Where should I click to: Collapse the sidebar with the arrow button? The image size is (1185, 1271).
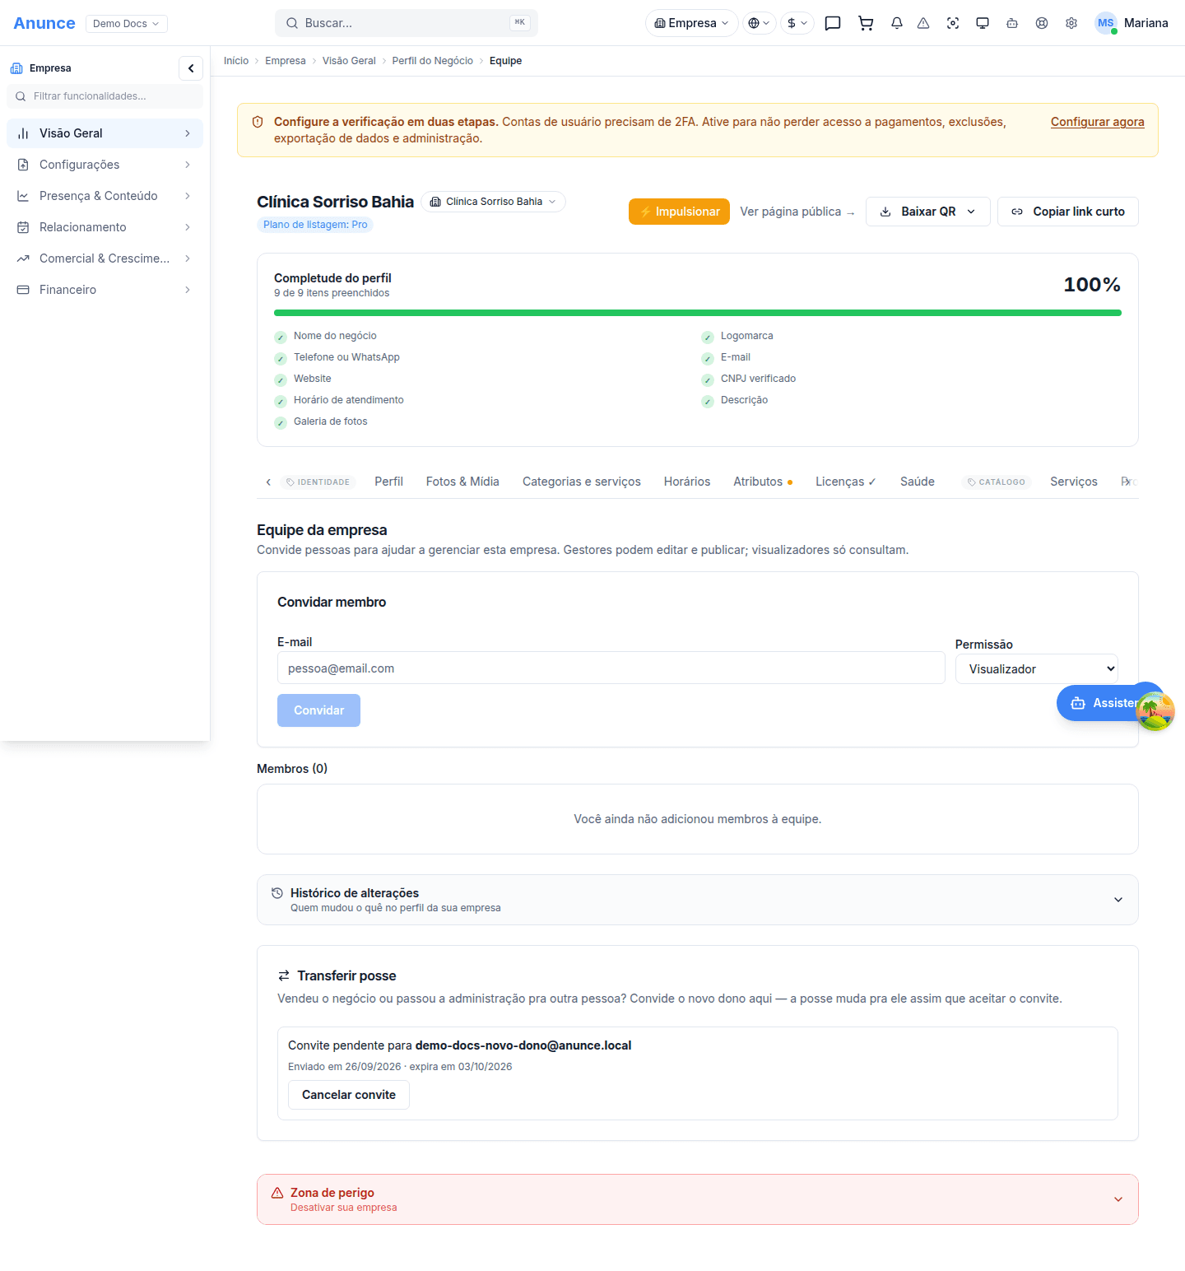(191, 68)
